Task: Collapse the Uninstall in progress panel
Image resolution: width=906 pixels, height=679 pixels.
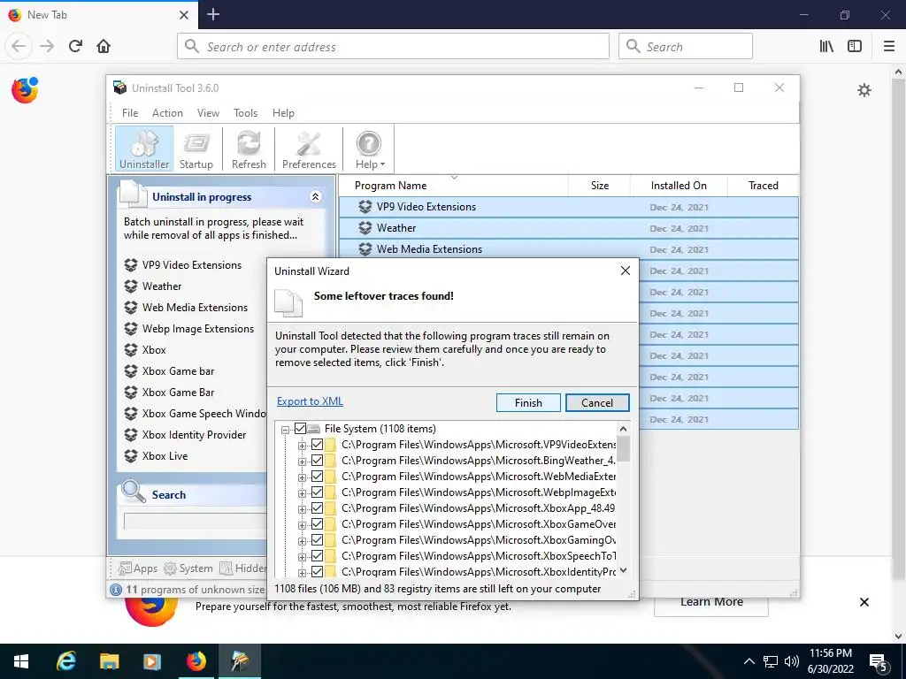Action: [316, 197]
